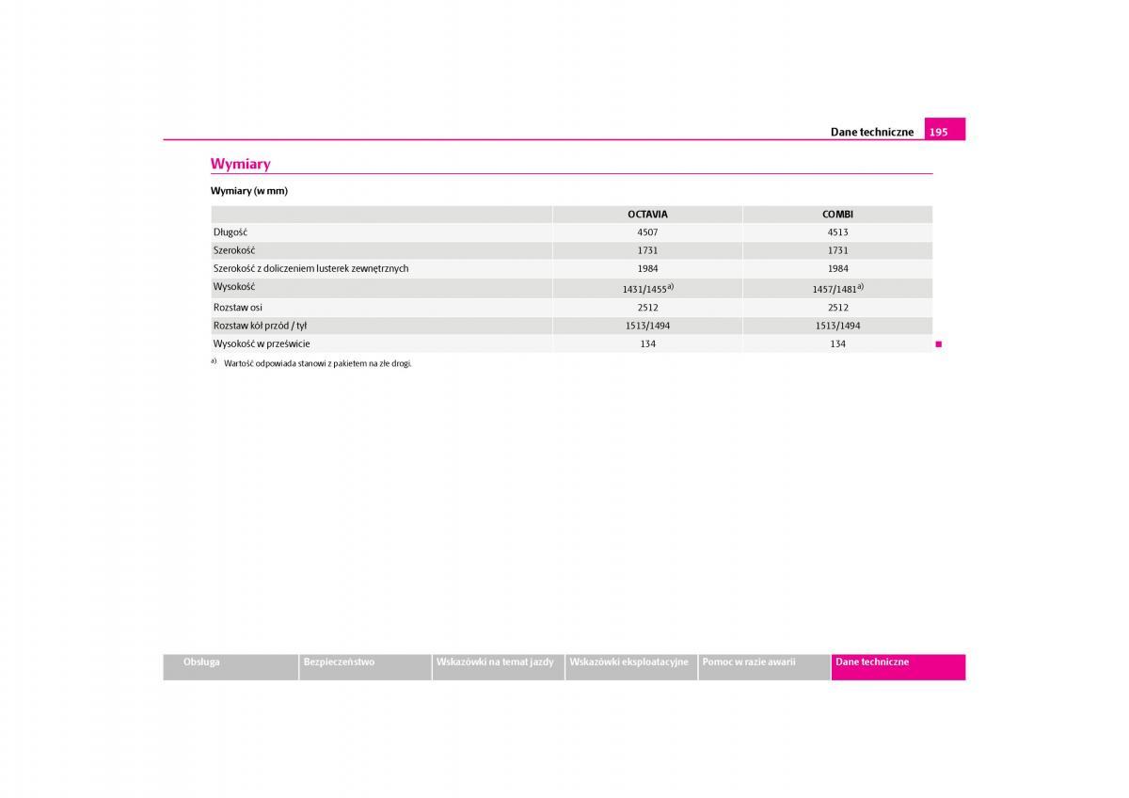This screenshot has width=1129, height=798.
Task: Open the Obsługa section tab
Action: pos(231,666)
